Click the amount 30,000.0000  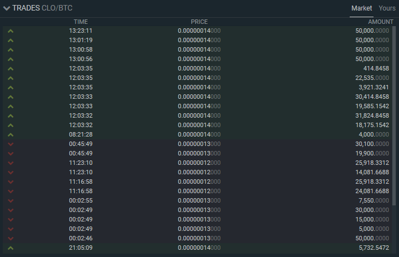(372, 210)
